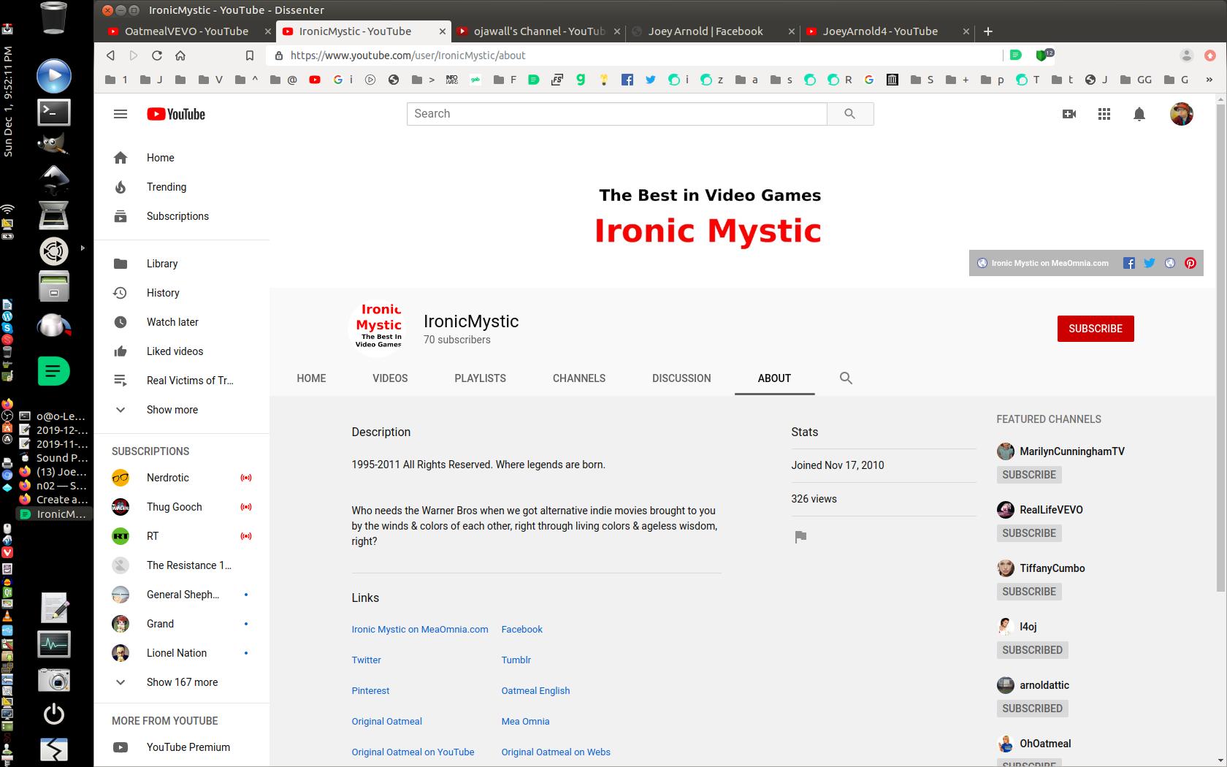Expand Show 167 more subscriptions

coord(181,682)
